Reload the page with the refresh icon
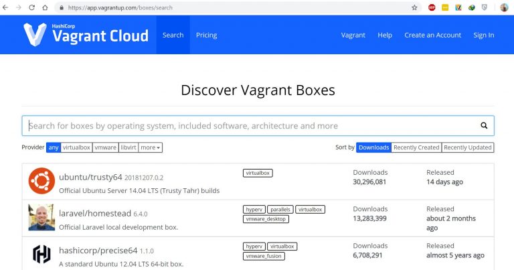 click(32, 7)
